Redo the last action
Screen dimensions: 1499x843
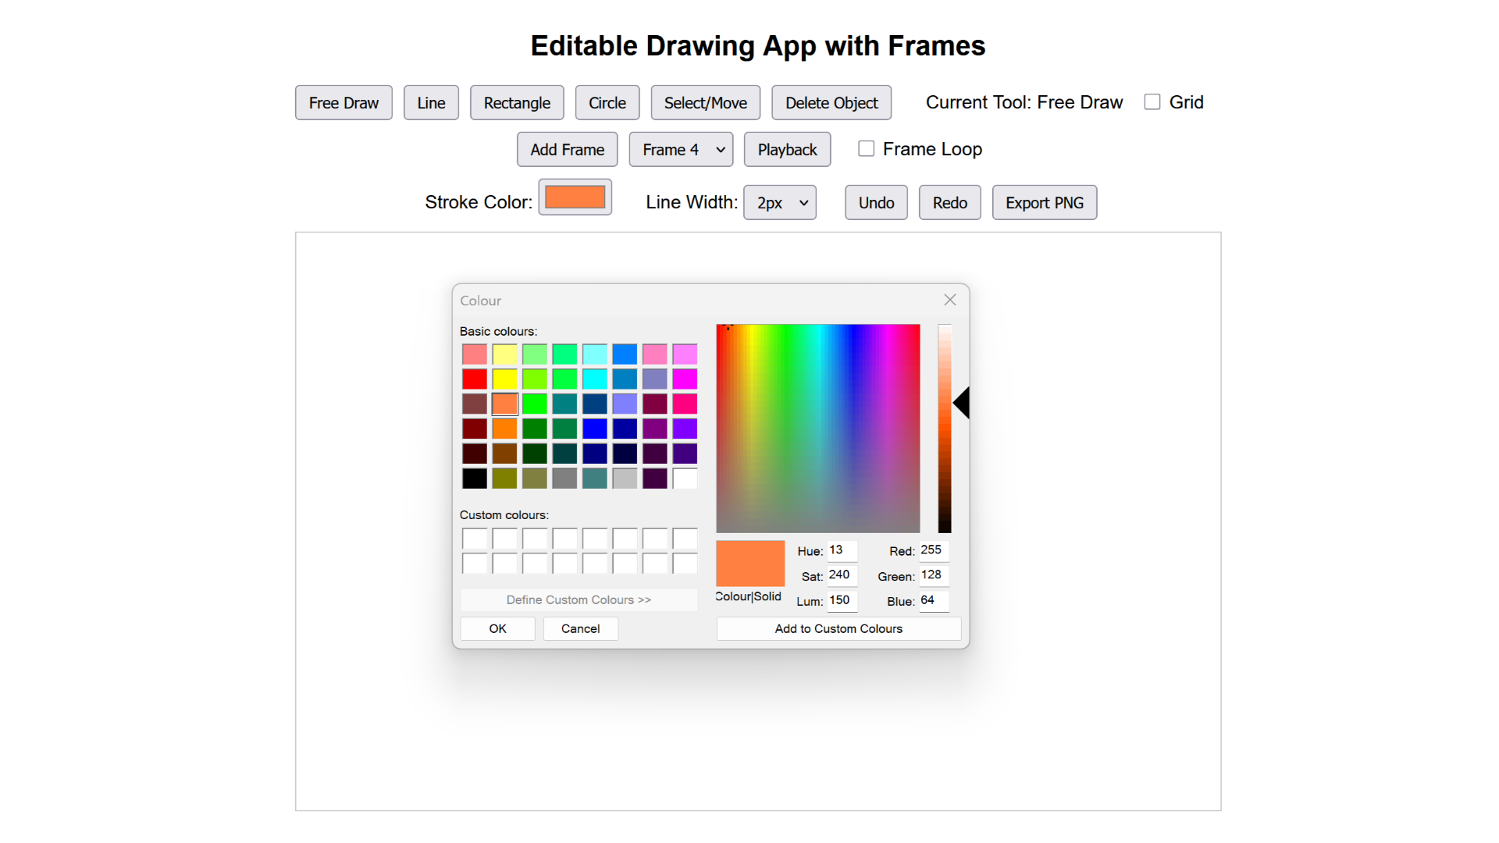click(x=949, y=203)
